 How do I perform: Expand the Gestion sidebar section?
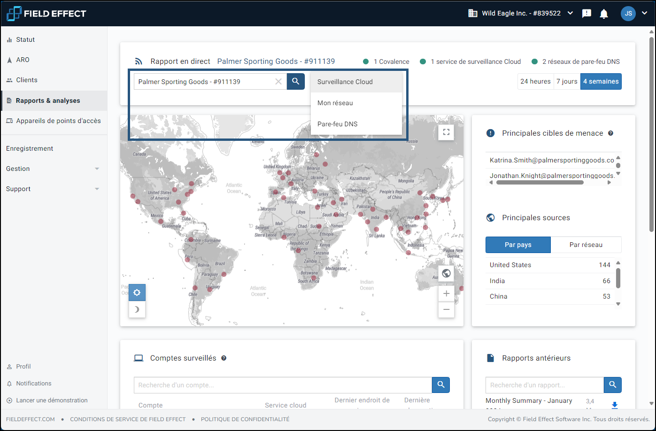click(x=54, y=169)
